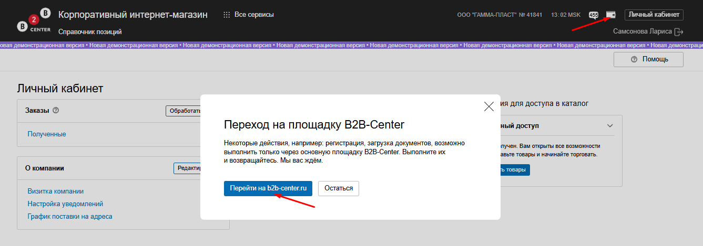
Task: Collapse the access panel chevron
Action: (610, 126)
